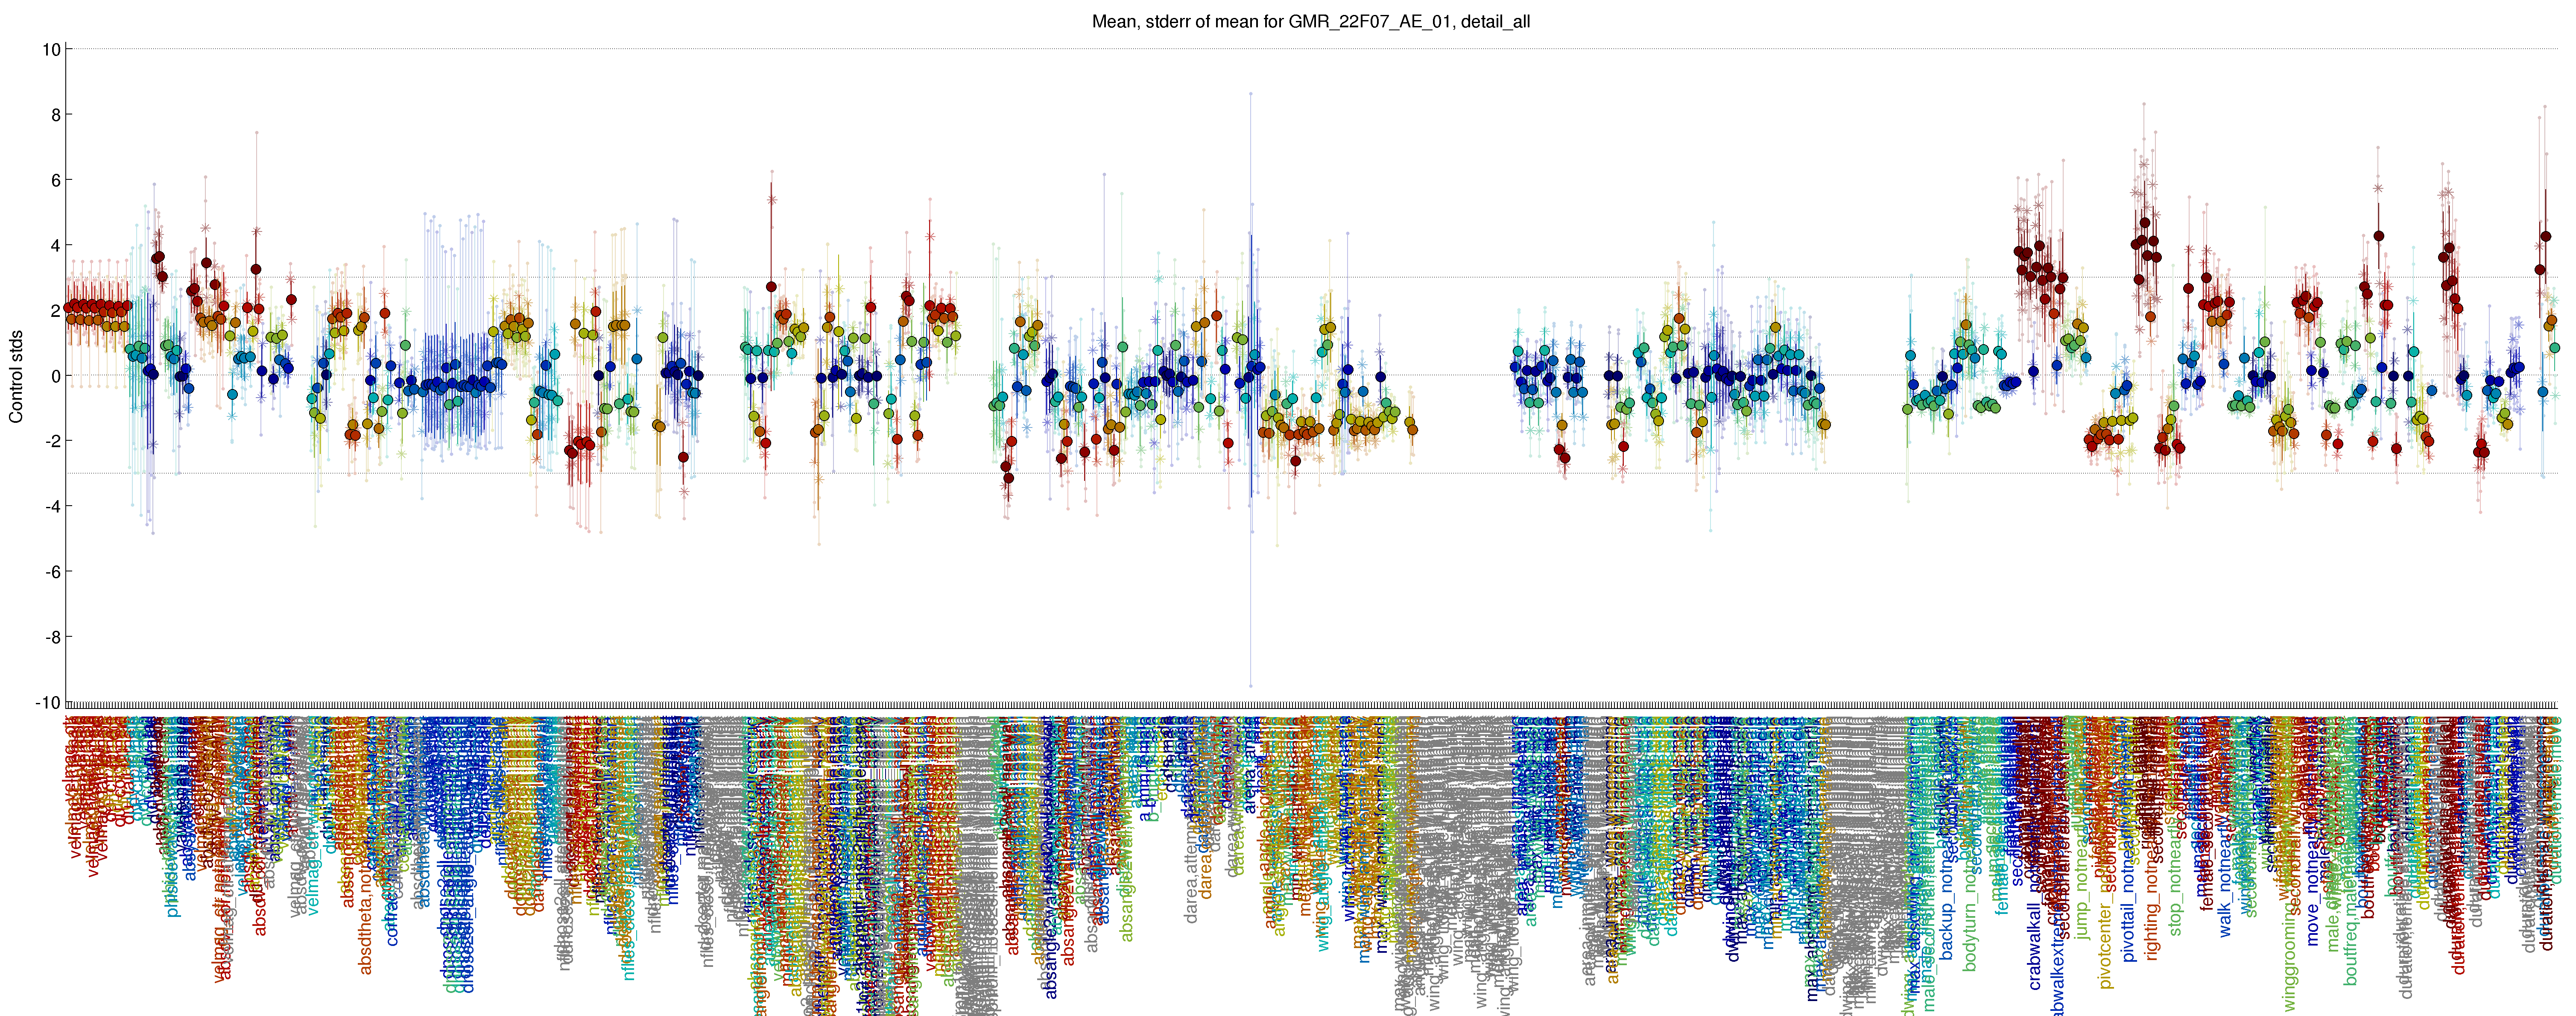Click the y-axis tick label '8'
The width and height of the screenshot is (2576, 1016).
pyautogui.click(x=56, y=115)
